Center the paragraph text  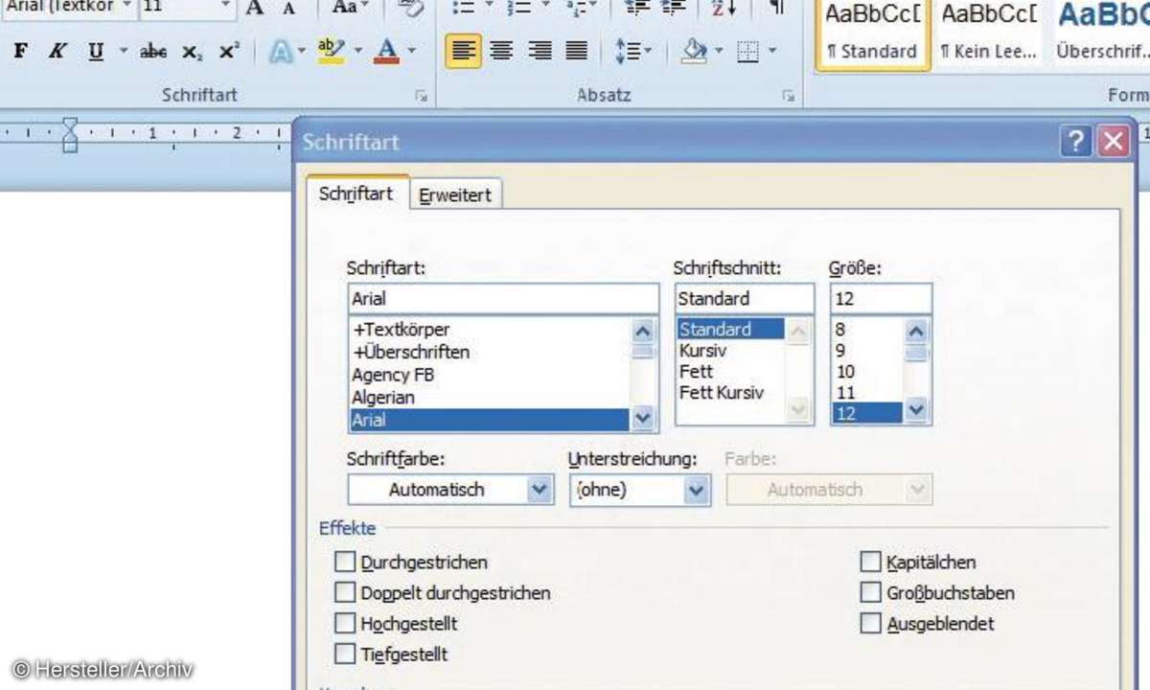pos(501,51)
